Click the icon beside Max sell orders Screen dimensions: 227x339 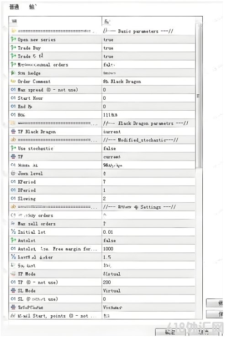click(13, 224)
